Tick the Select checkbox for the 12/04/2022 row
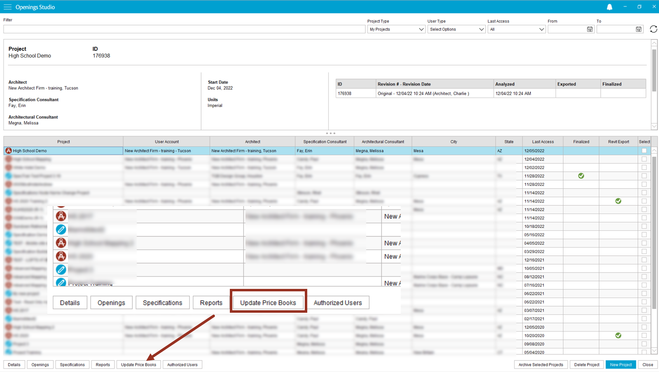The height and width of the screenshot is (372, 659). (x=644, y=159)
